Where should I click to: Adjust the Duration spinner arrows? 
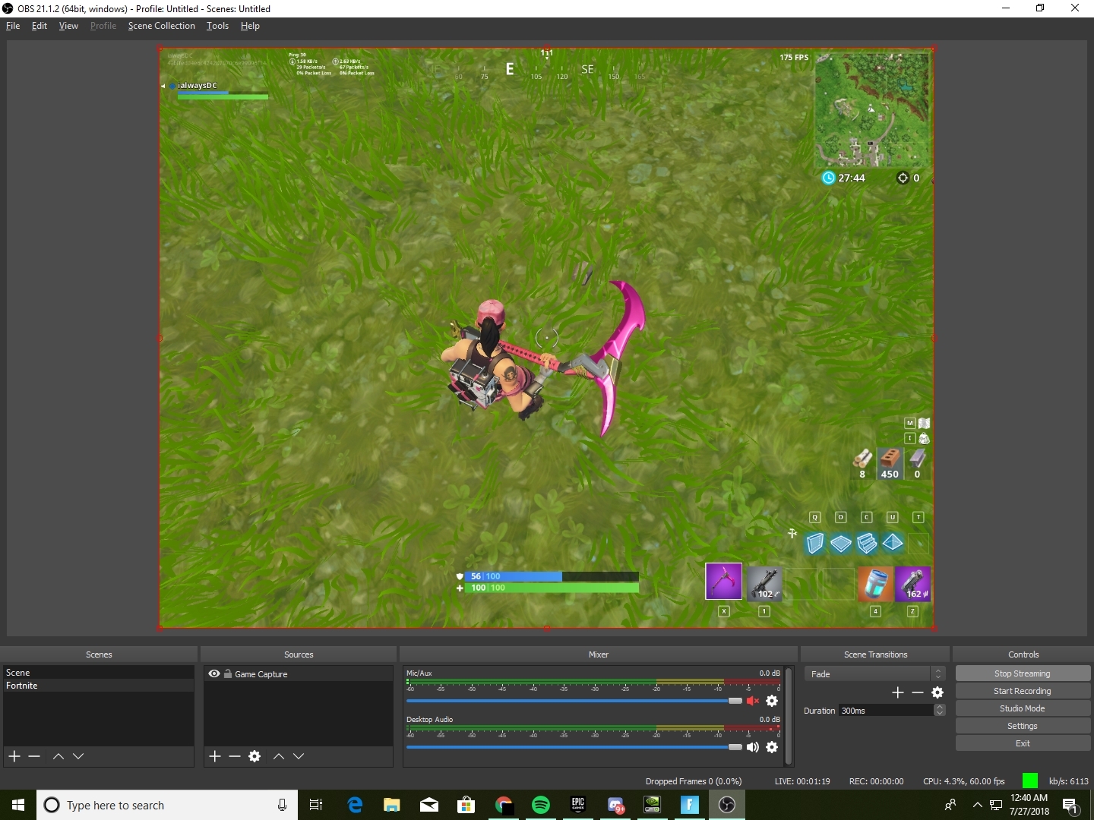940,711
